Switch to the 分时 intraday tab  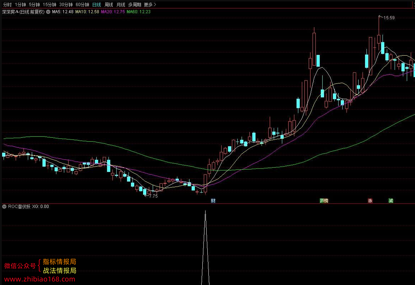(7, 5)
